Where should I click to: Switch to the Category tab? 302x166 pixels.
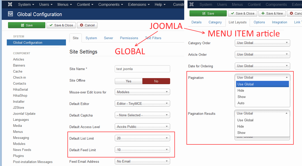(215, 22)
